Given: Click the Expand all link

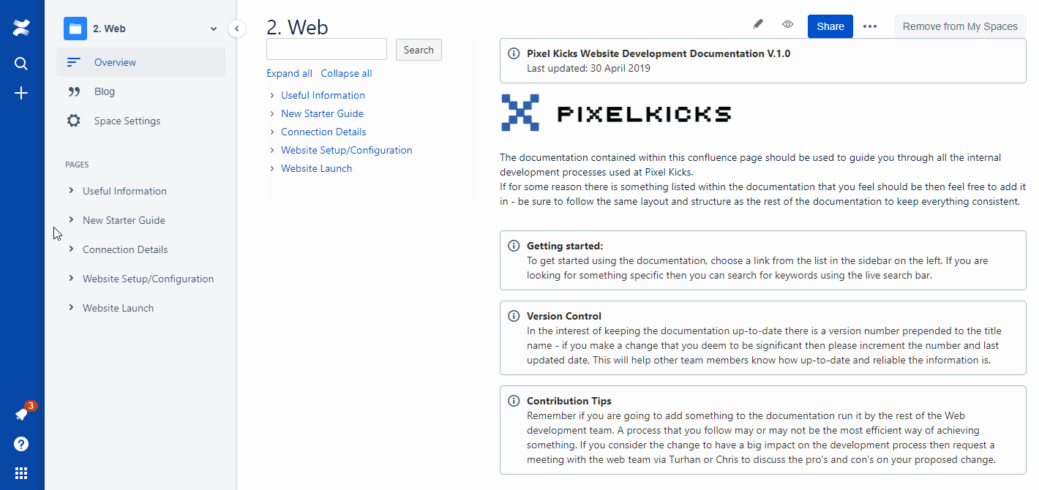Looking at the screenshot, I should 289,73.
